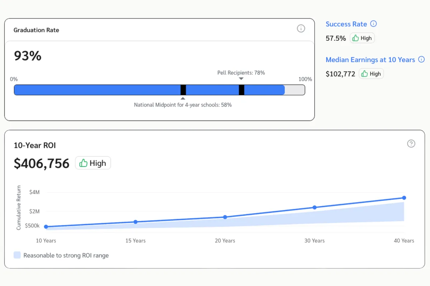Click the Reasonable to strong ROI range legend swatch
Screen dimensions: 430x286
(x=17, y=255)
